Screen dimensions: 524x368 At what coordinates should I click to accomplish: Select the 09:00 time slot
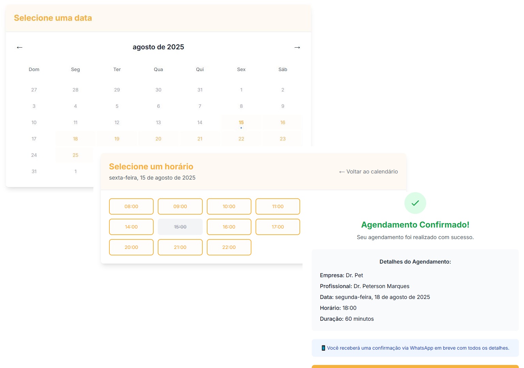pyautogui.click(x=180, y=206)
